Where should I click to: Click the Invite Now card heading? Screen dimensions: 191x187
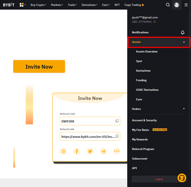90,98
